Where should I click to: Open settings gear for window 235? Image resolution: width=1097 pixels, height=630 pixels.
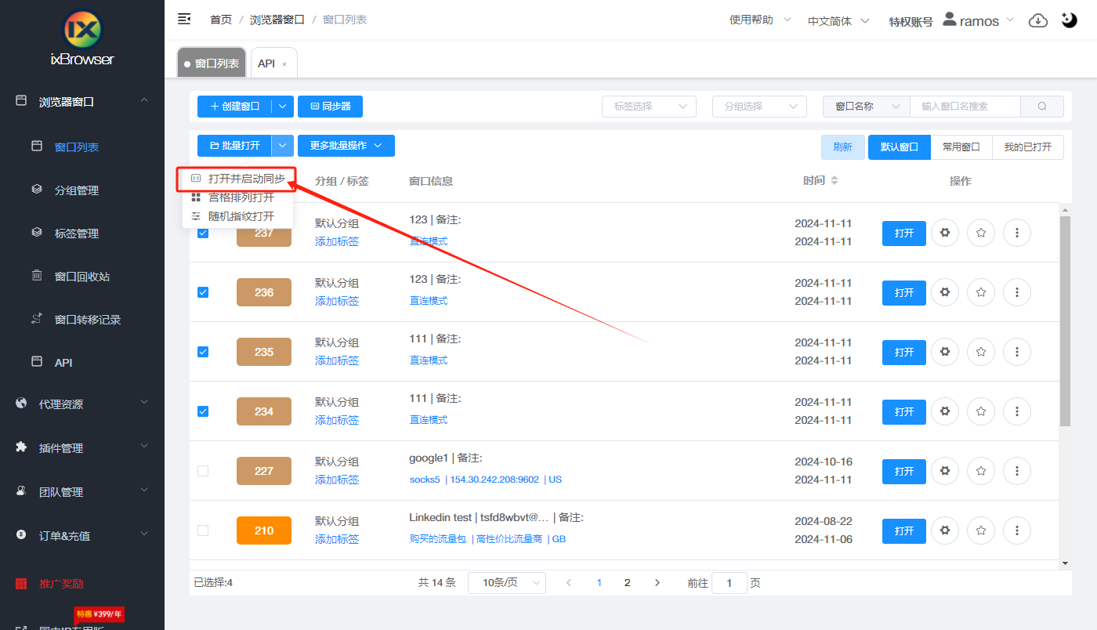pyautogui.click(x=945, y=352)
